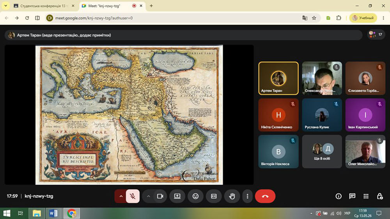The image size is (390, 219).
Task: Click the translate page icon
Action: pyautogui.click(x=305, y=18)
